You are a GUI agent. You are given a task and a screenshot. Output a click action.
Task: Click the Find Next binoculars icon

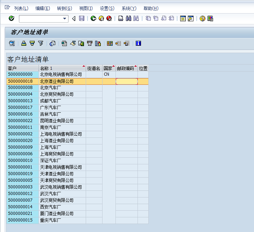(136, 18)
